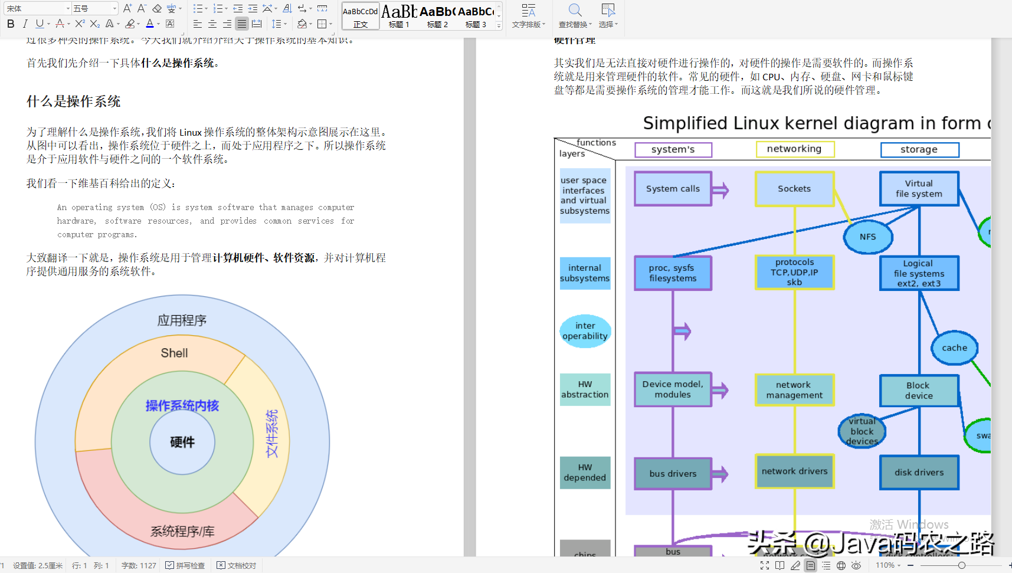This screenshot has height=573, width=1012.
Task: Center align text
Action: 212,24
